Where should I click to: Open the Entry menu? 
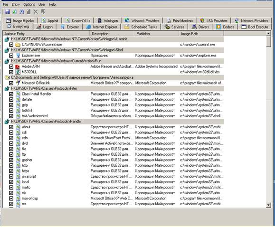click(x=16, y=4)
